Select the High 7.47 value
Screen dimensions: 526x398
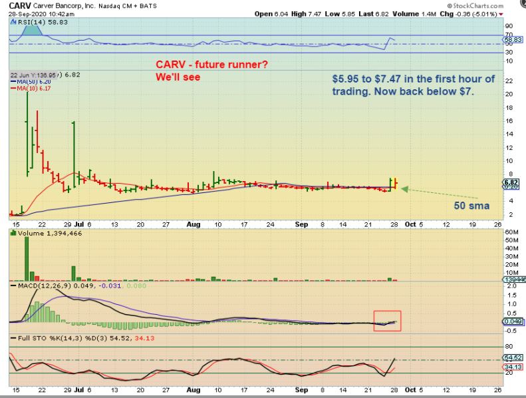pyautogui.click(x=306, y=14)
